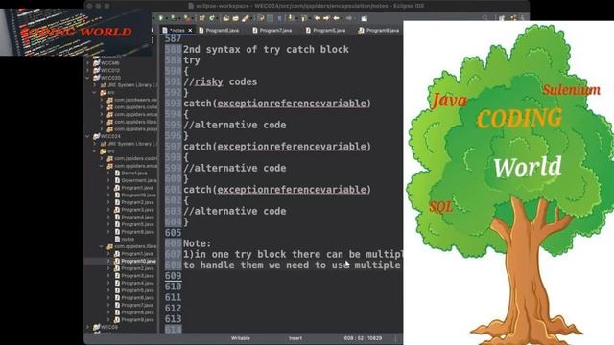Expand the Program10.java tree node
The width and height of the screenshot is (614, 345).
click(x=108, y=261)
